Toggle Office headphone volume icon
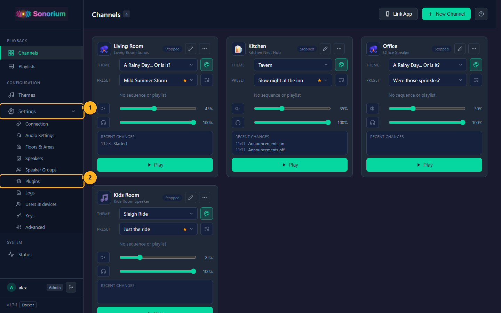 (373, 122)
